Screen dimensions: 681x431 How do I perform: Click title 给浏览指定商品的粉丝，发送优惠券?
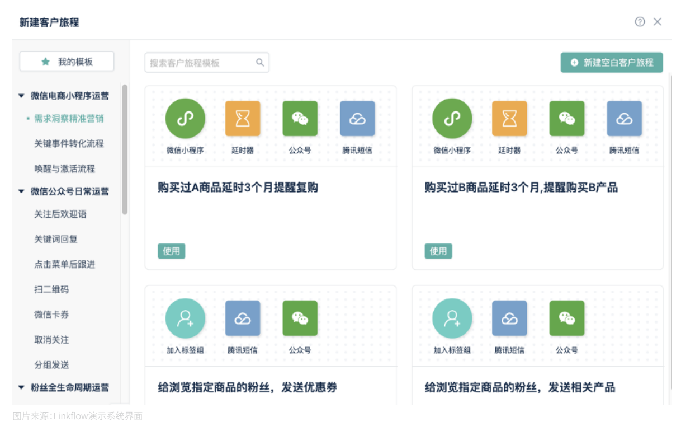pos(248,387)
